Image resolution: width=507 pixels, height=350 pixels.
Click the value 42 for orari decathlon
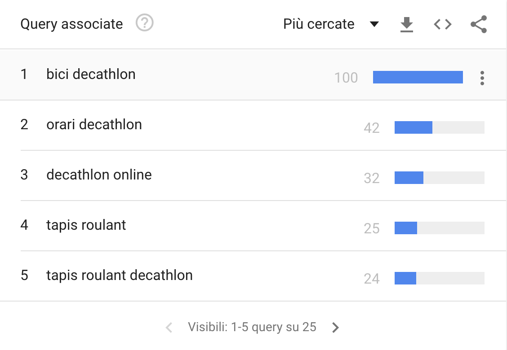click(x=372, y=128)
